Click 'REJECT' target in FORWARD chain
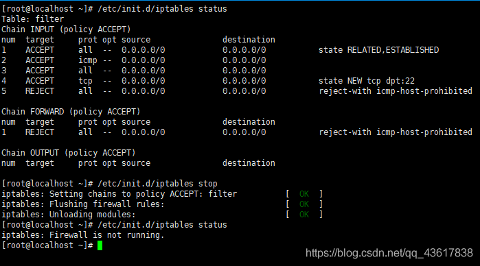 click(x=40, y=132)
